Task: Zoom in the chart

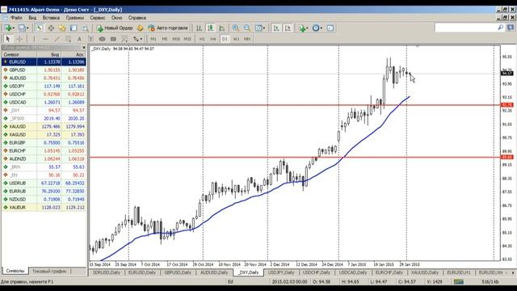Action: (235, 28)
